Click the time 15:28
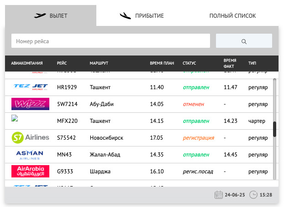This screenshot has width=284, height=207. (266, 195)
